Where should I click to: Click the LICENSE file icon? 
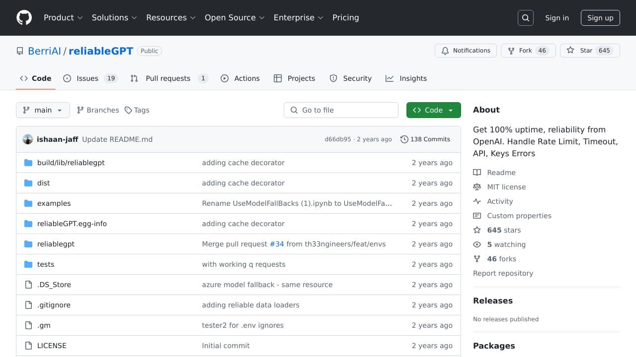click(28, 346)
